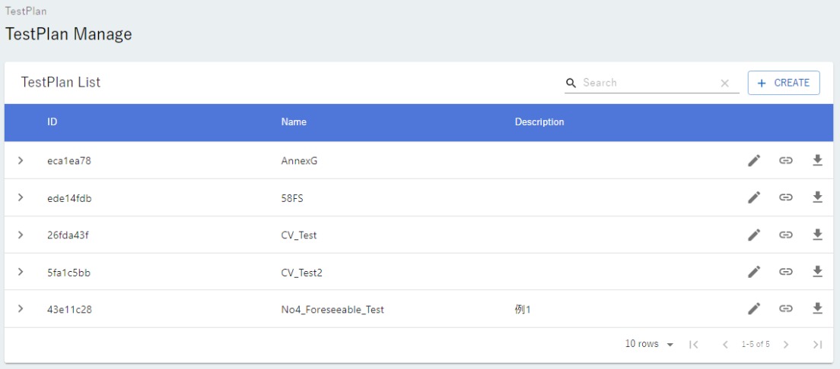
Task: Expand row 43e11c28 details
Action: coord(21,308)
